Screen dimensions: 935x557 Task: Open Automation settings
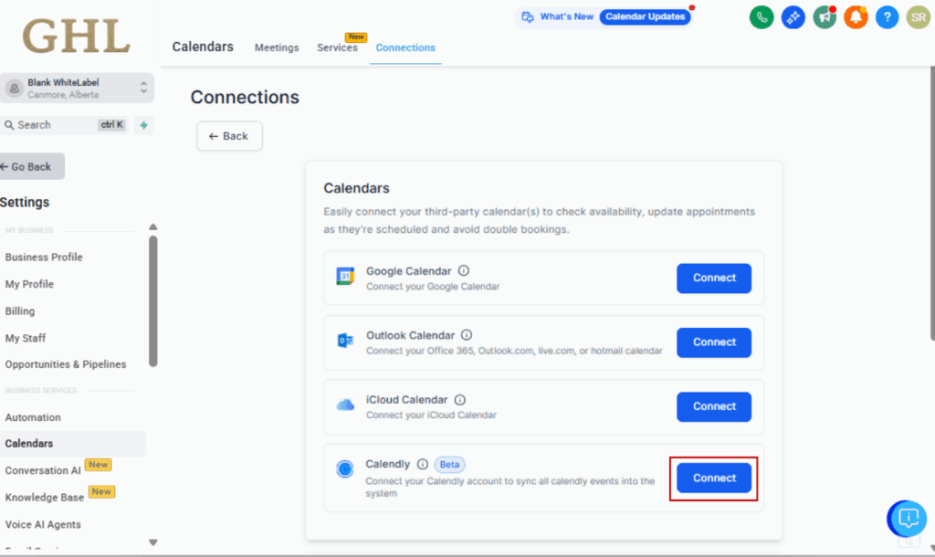coord(33,417)
